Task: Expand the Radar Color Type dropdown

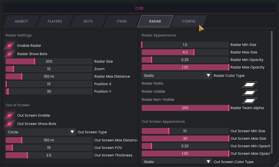Action: click(x=177, y=75)
